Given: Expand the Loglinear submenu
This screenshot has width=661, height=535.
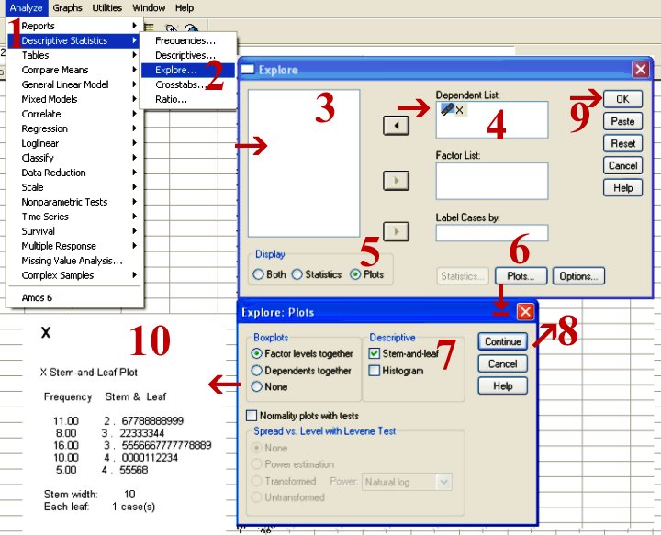Looking at the screenshot, I should click(74, 144).
